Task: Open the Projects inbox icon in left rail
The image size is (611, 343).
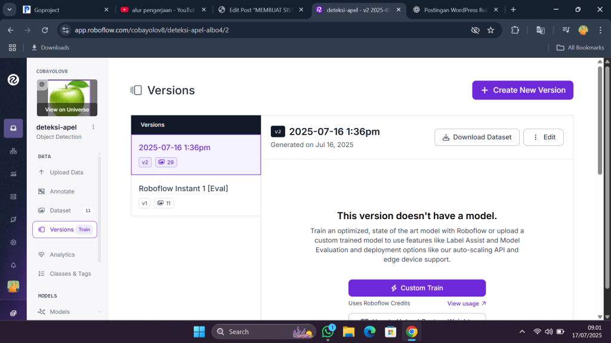Action: [13, 128]
